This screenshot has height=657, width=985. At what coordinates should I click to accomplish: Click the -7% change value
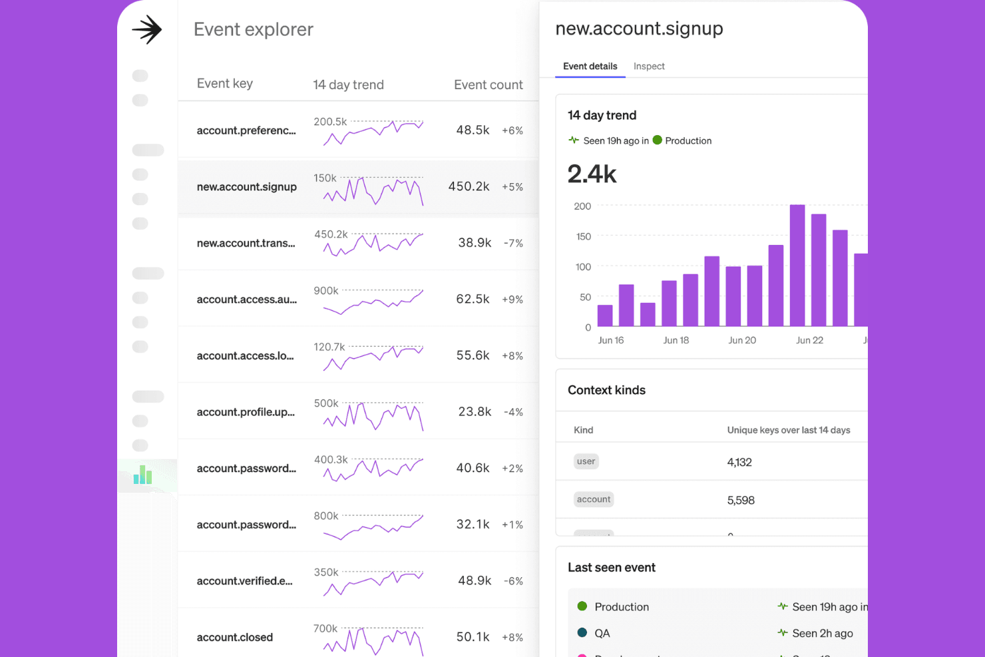click(513, 244)
